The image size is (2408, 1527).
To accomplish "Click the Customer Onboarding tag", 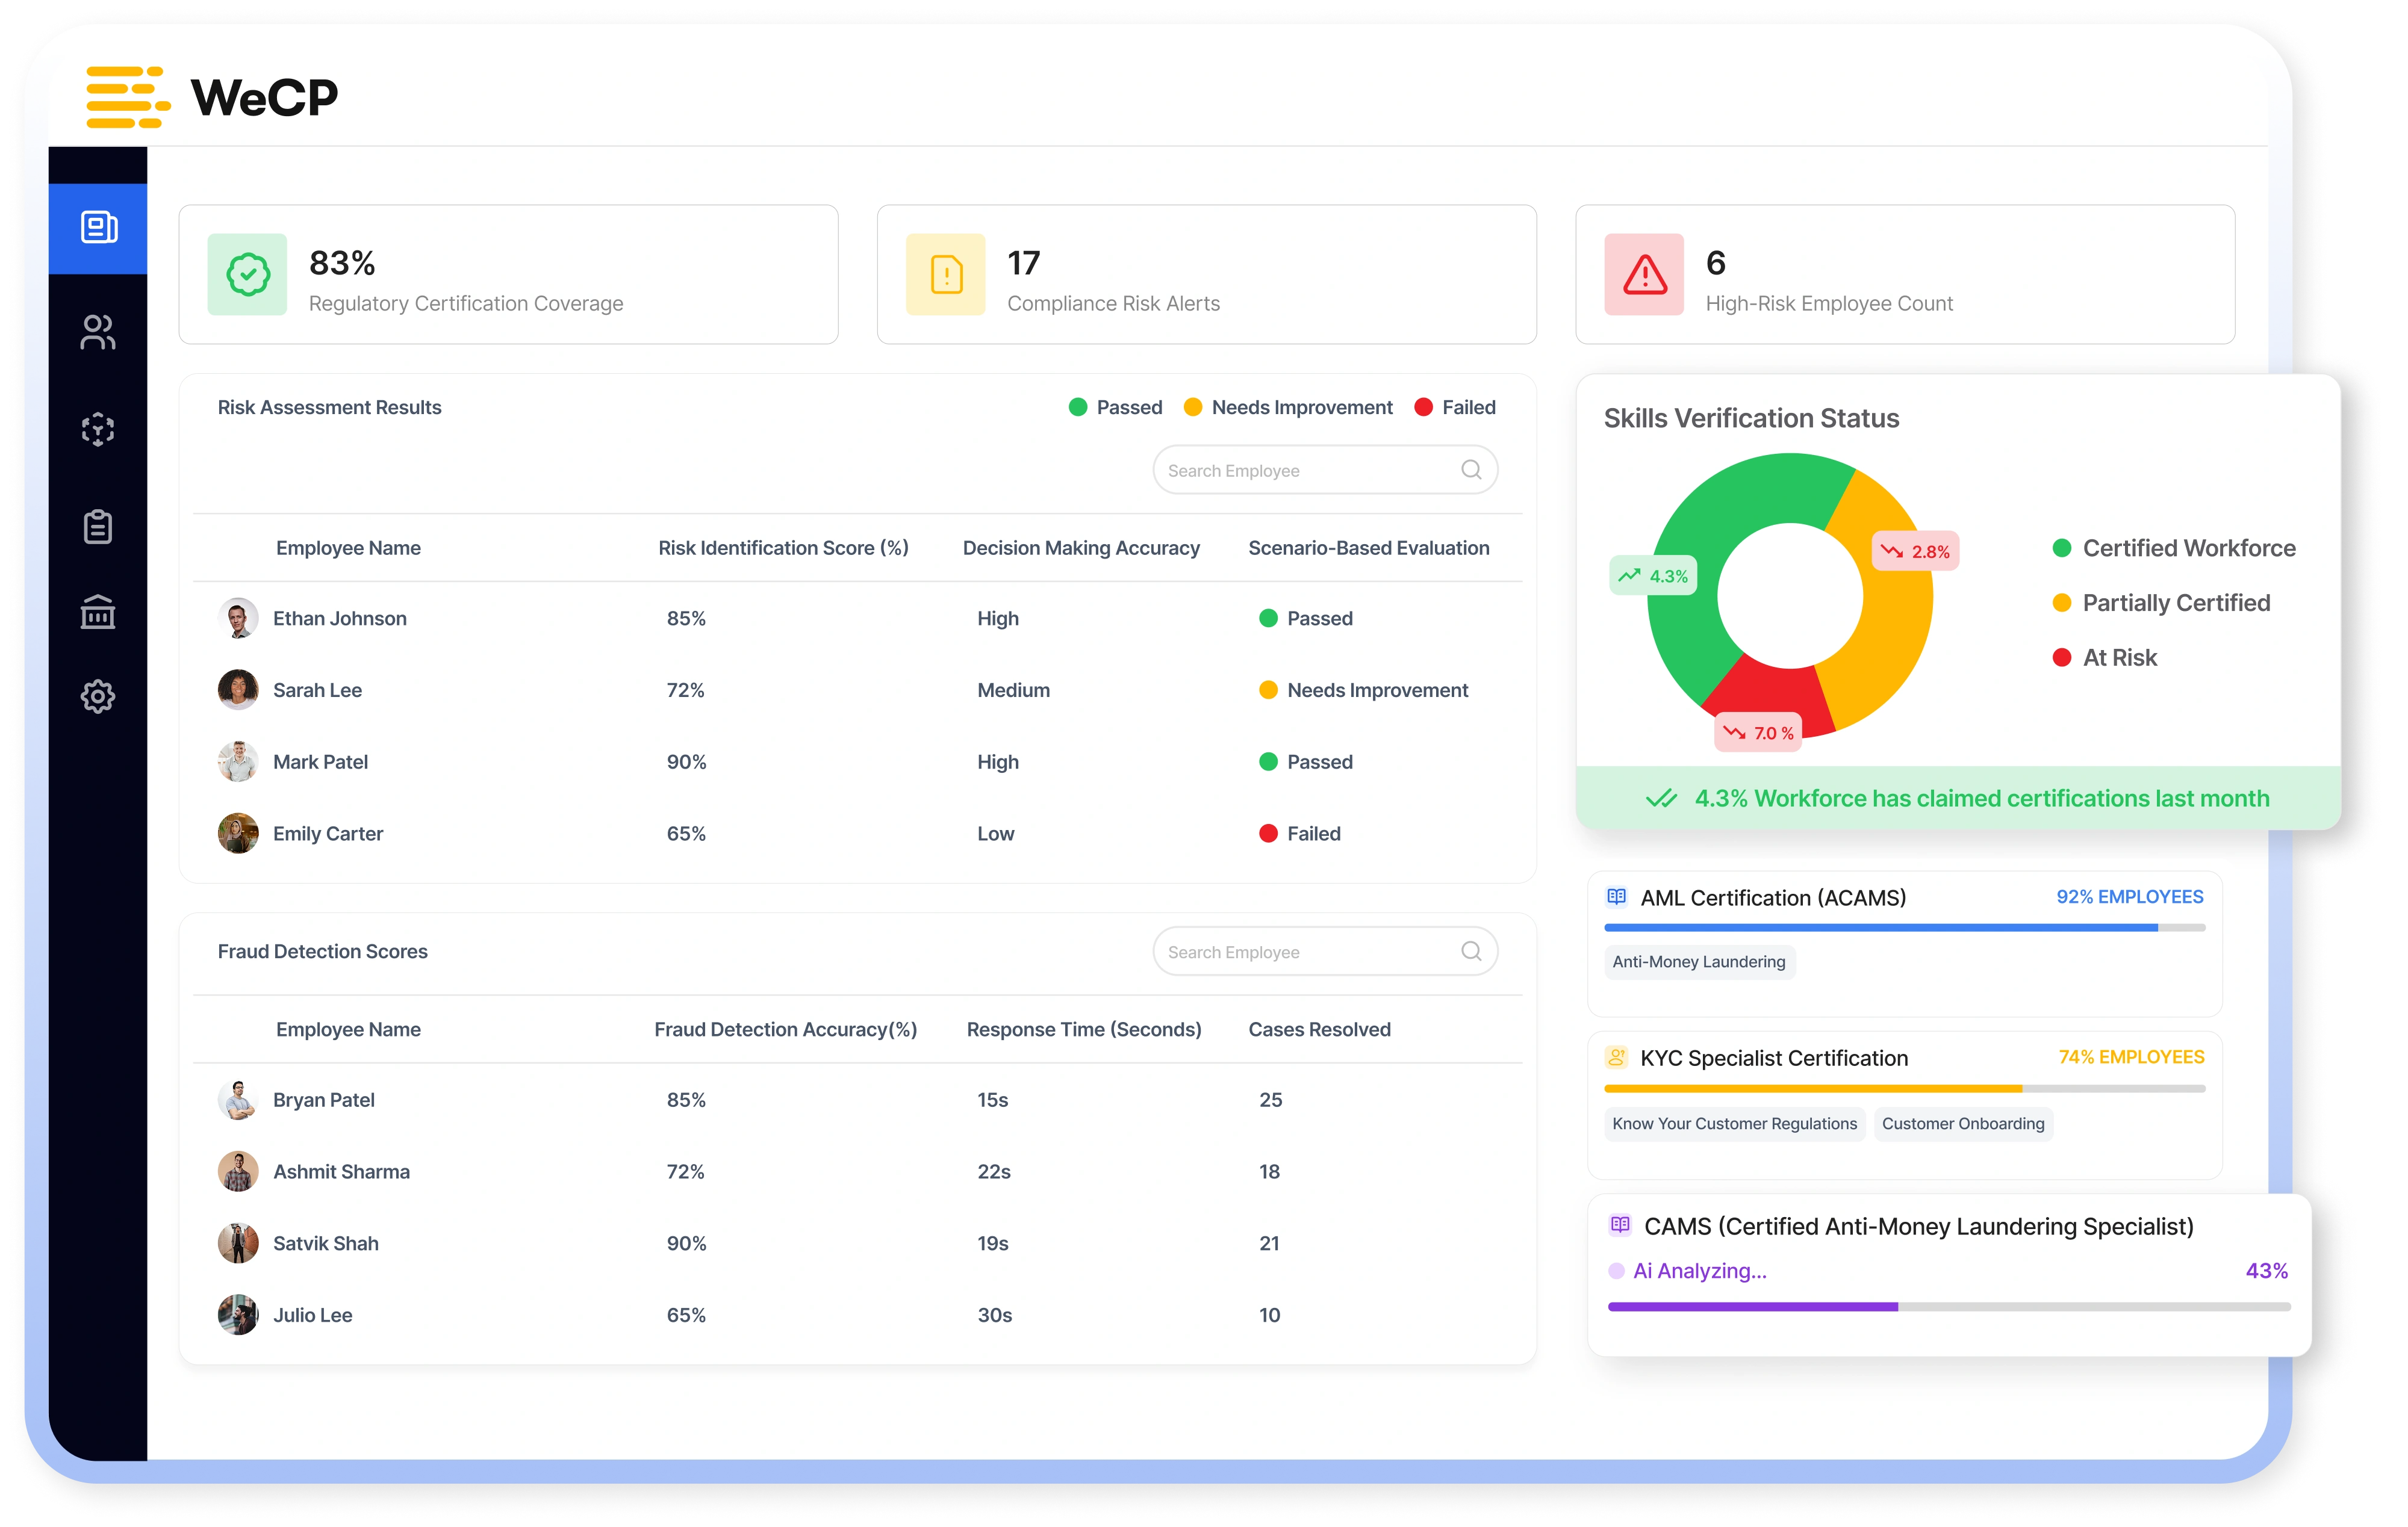I will coord(1963,1123).
